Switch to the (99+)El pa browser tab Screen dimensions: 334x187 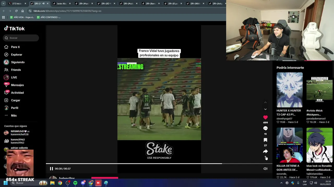tap(173, 4)
